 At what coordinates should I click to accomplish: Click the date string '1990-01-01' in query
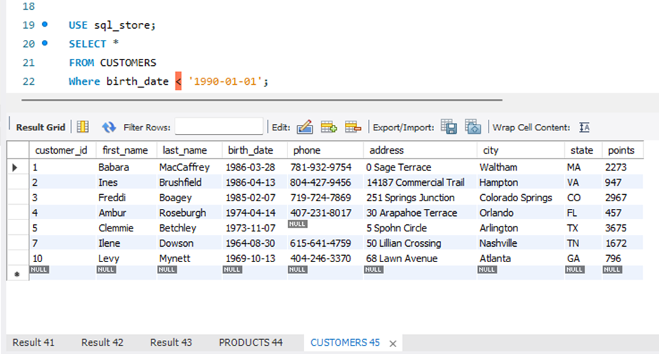point(225,81)
